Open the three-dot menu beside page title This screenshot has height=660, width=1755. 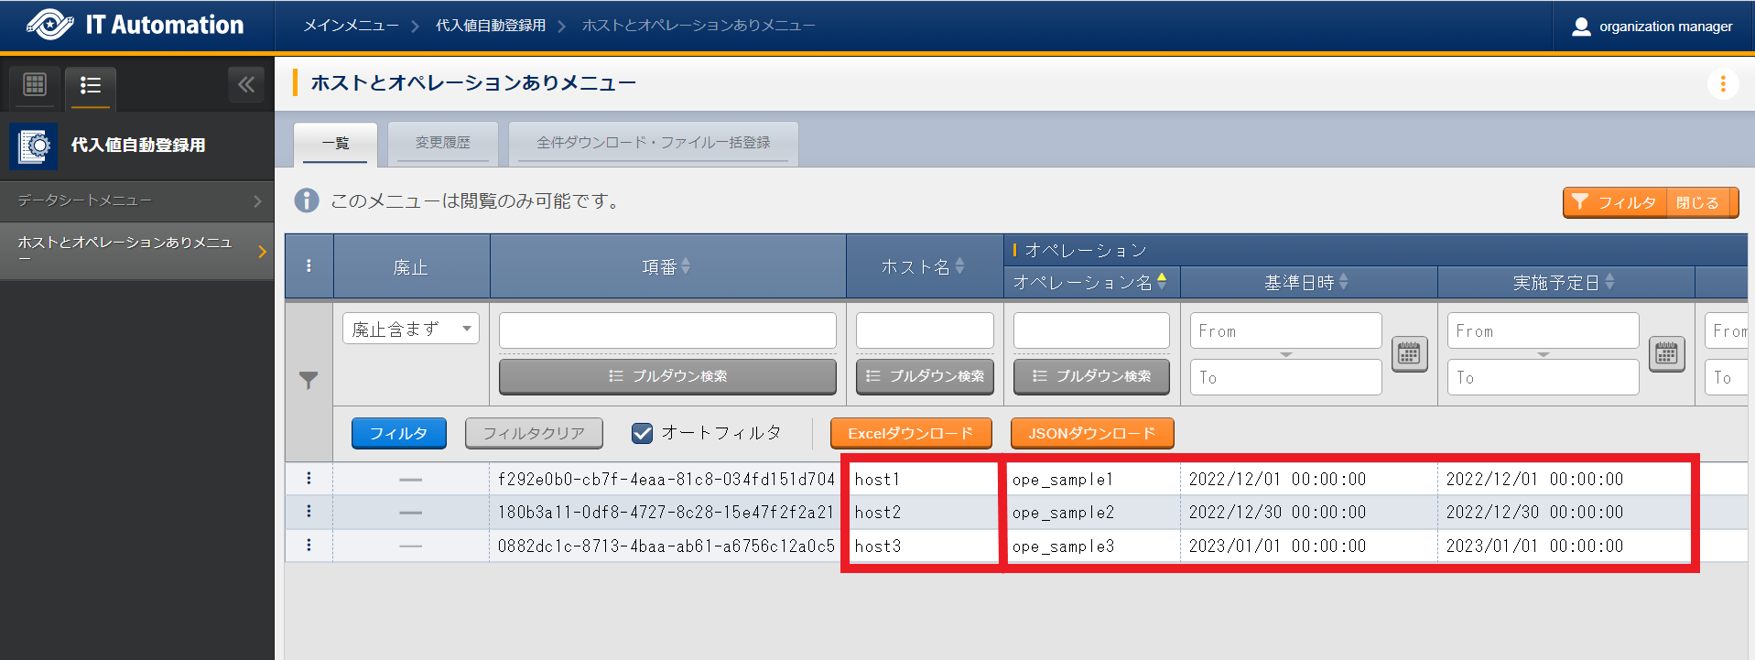1722,83
